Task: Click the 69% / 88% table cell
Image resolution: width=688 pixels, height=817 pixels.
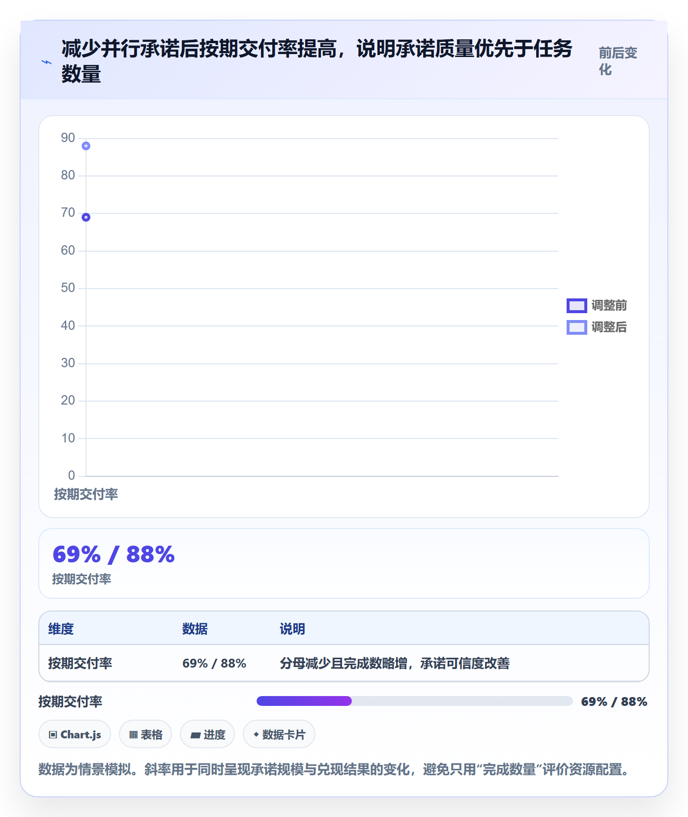Action: coord(214,663)
